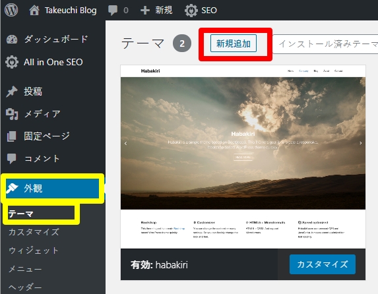Click the comments bubble icon in the admin bar
The image size is (378, 294).
point(113,11)
